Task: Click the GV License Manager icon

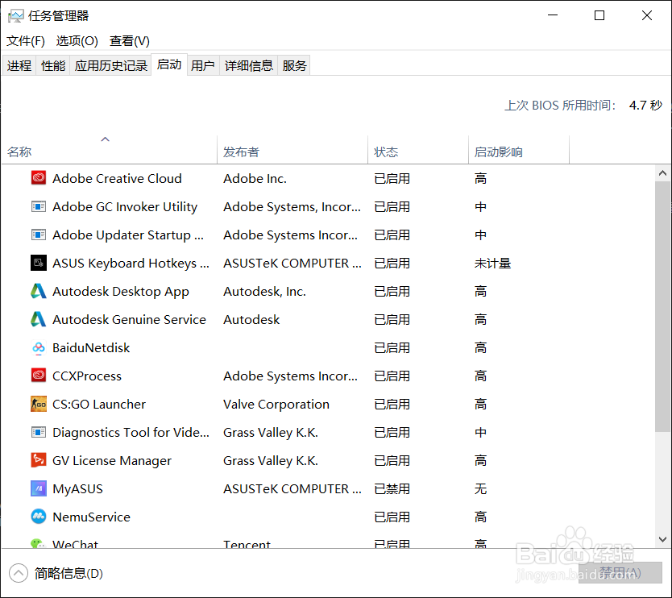Action: point(39,460)
